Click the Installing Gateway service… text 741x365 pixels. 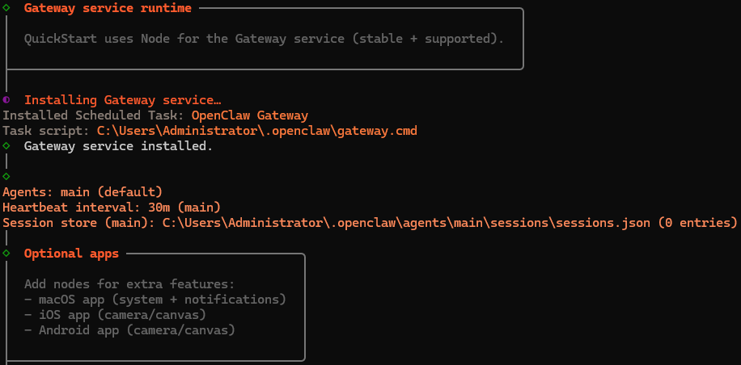click(x=122, y=100)
